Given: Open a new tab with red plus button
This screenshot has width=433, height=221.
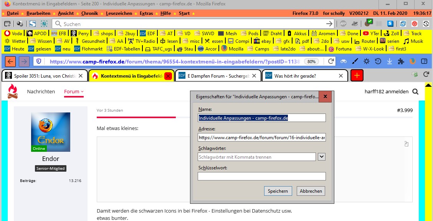Looking at the screenshot, I should pyautogui.click(x=357, y=75).
